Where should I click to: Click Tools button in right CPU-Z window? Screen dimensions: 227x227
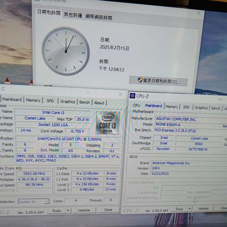coord(179,209)
